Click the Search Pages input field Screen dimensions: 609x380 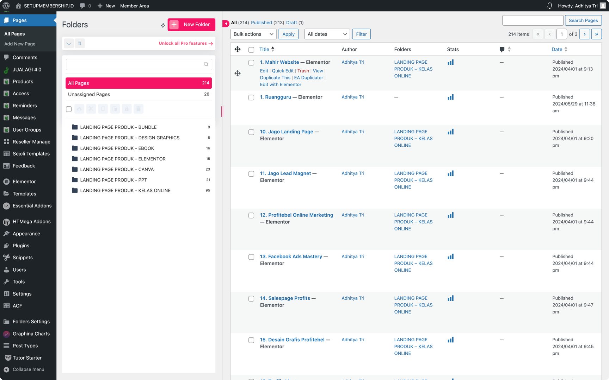click(533, 20)
